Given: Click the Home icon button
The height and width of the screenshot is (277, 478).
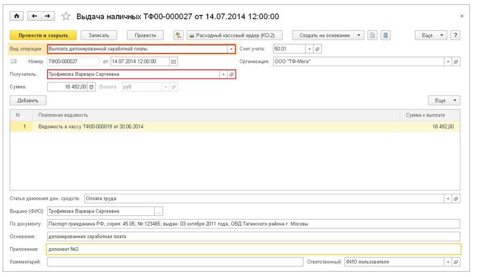Looking at the screenshot, I should tap(16, 17).
